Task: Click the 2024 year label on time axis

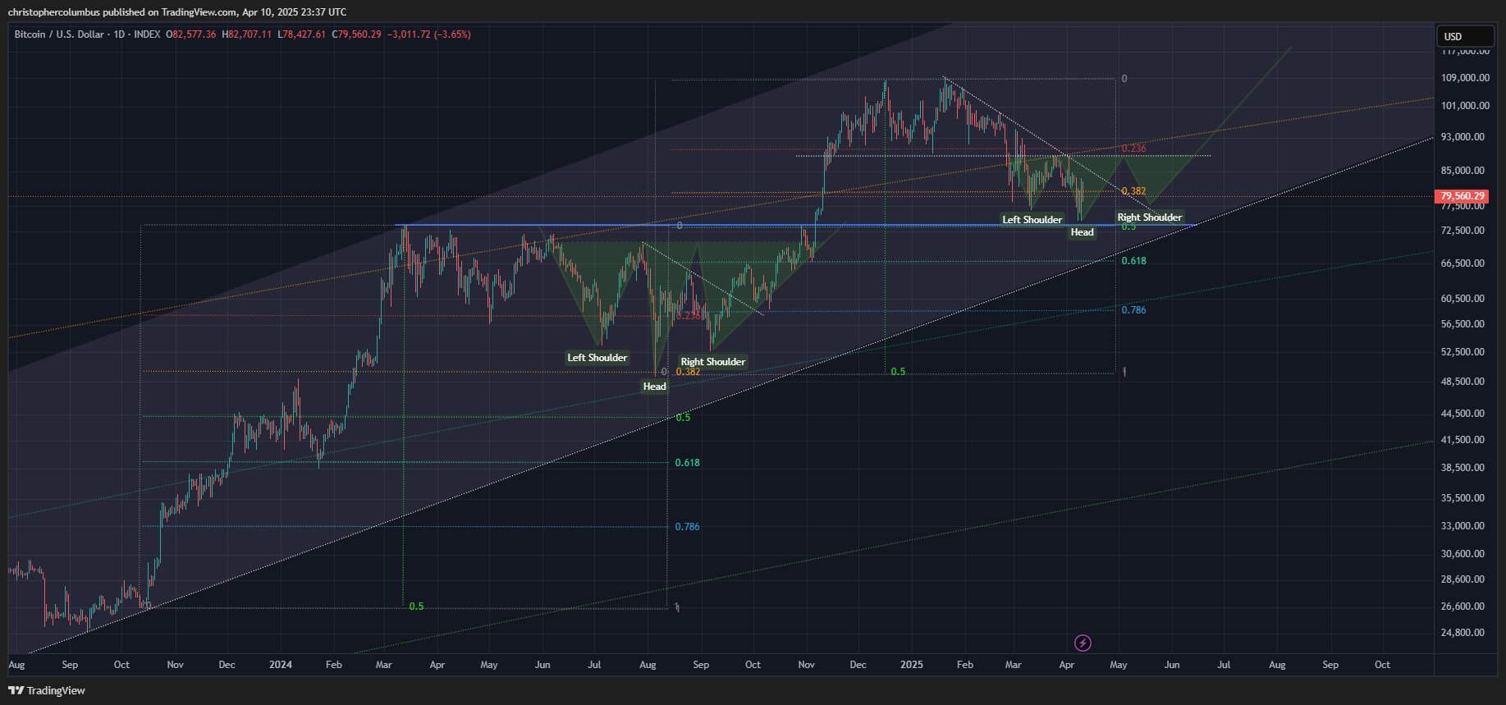Action: tap(281, 665)
